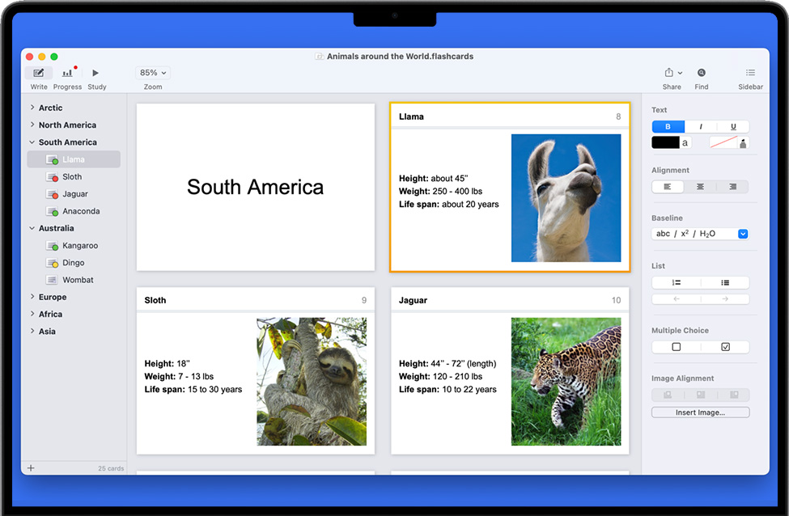Click the Insert Image... button
The width and height of the screenshot is (789, 516).
pyautogui.click(x=701, y=412)
